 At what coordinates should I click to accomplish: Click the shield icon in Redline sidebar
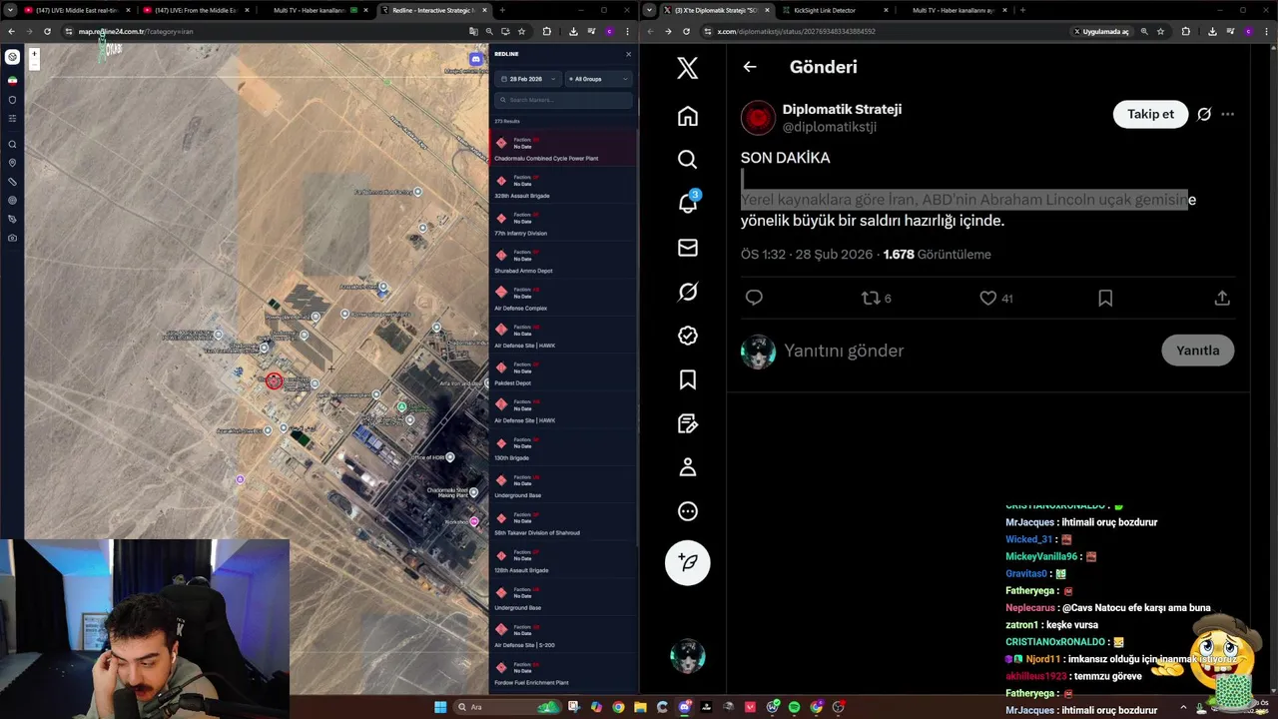pos(12,100)
